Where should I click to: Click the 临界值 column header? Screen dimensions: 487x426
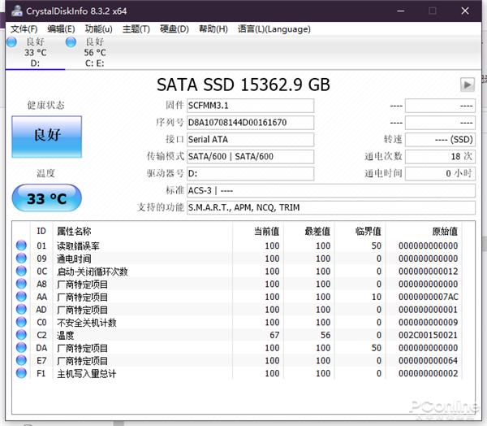tap(368, 231)
